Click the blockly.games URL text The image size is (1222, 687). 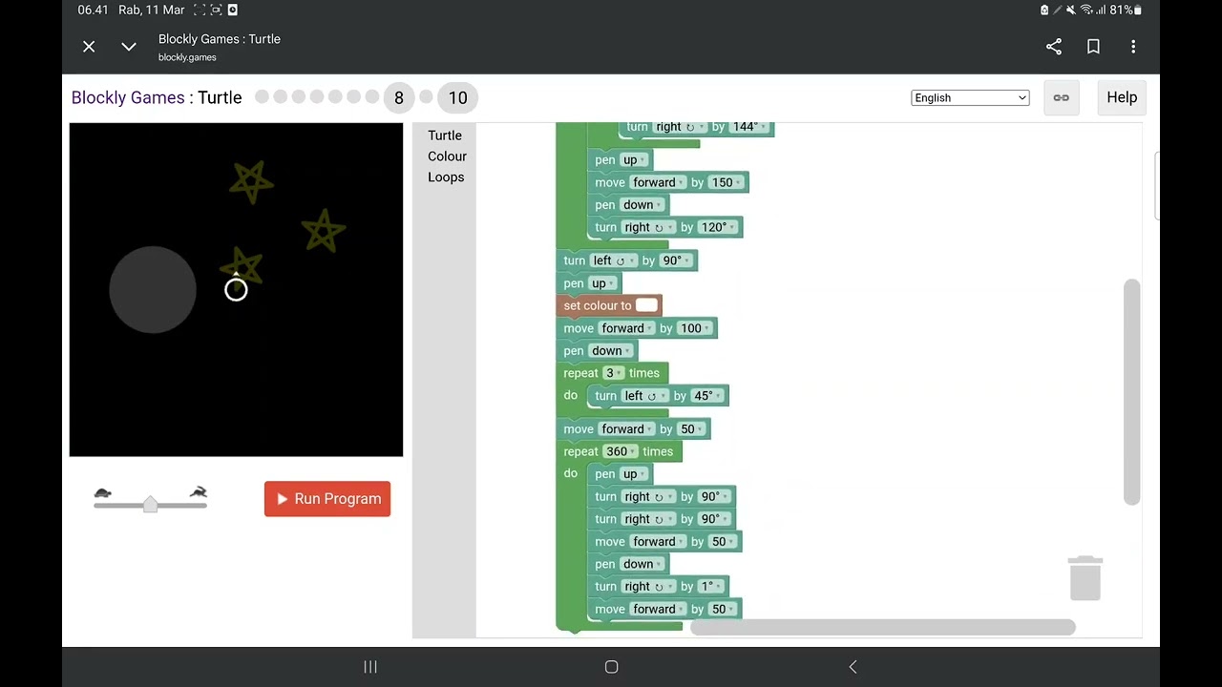click(187, 57)
